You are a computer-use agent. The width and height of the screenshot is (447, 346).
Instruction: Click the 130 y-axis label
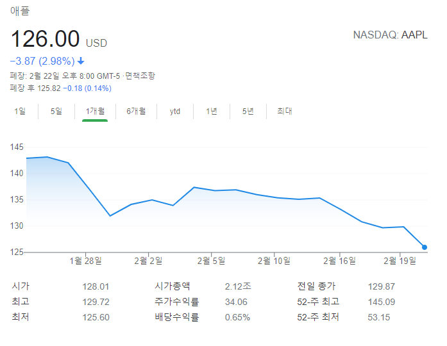[x=17, y=226]
